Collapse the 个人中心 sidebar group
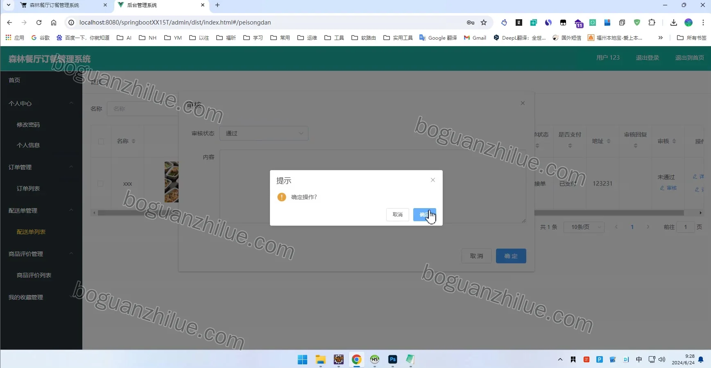Screen dimensions: 711x368 tap(41, 103)
